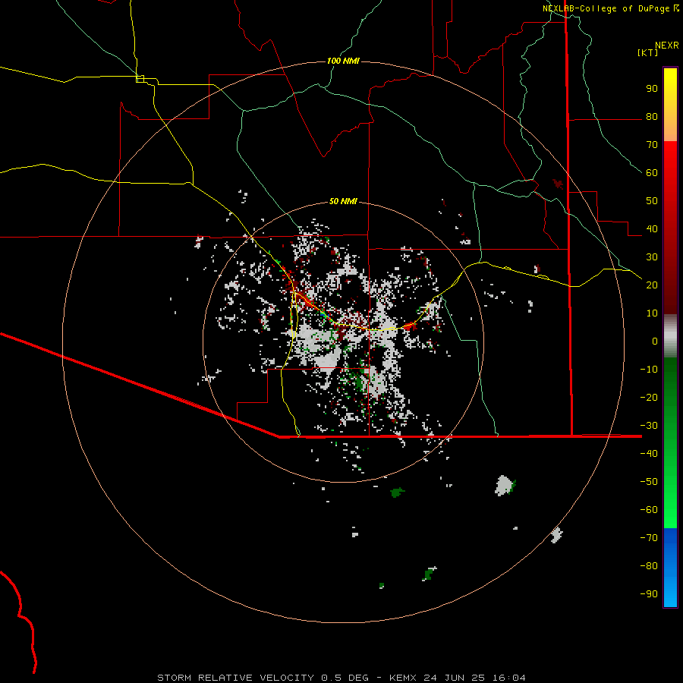Click the -80 scale value
Viewport: 683px width, 683px height.
point(649,566)
